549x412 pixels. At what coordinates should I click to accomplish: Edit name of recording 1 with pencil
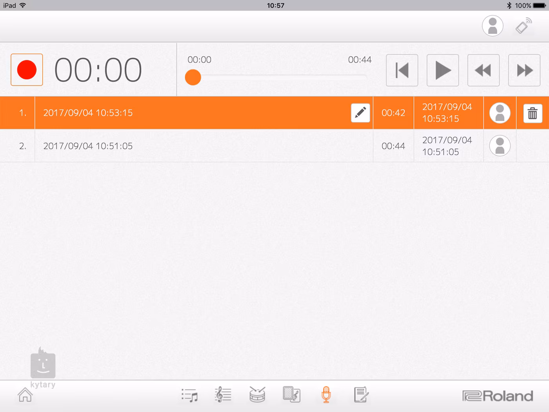click(360, 113)
